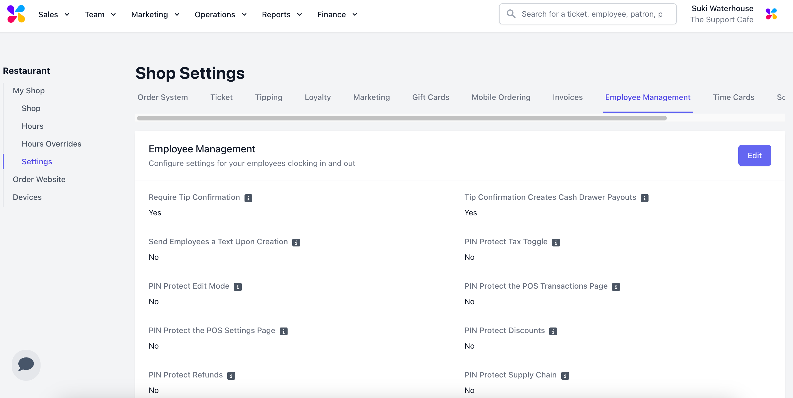This screenshot has height=398, width=793.
Task: Click the profile avatar icon beside Suki Waterhouse
Action: [x=771, y=14]
